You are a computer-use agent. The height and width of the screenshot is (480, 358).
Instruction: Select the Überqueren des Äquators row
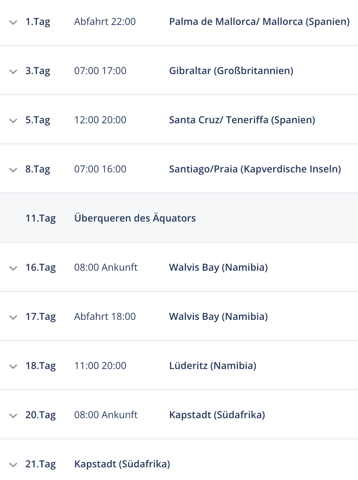[179, 218]
